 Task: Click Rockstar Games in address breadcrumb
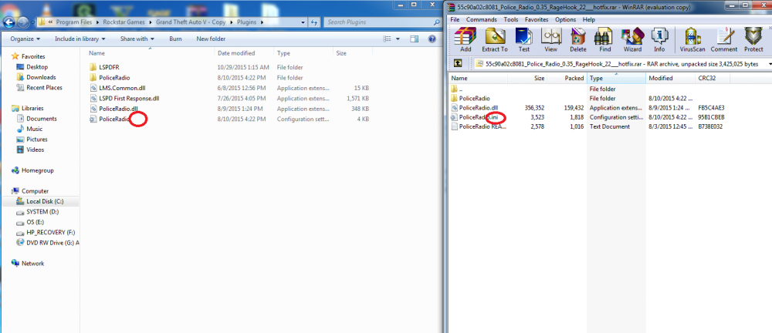(123, 22)
